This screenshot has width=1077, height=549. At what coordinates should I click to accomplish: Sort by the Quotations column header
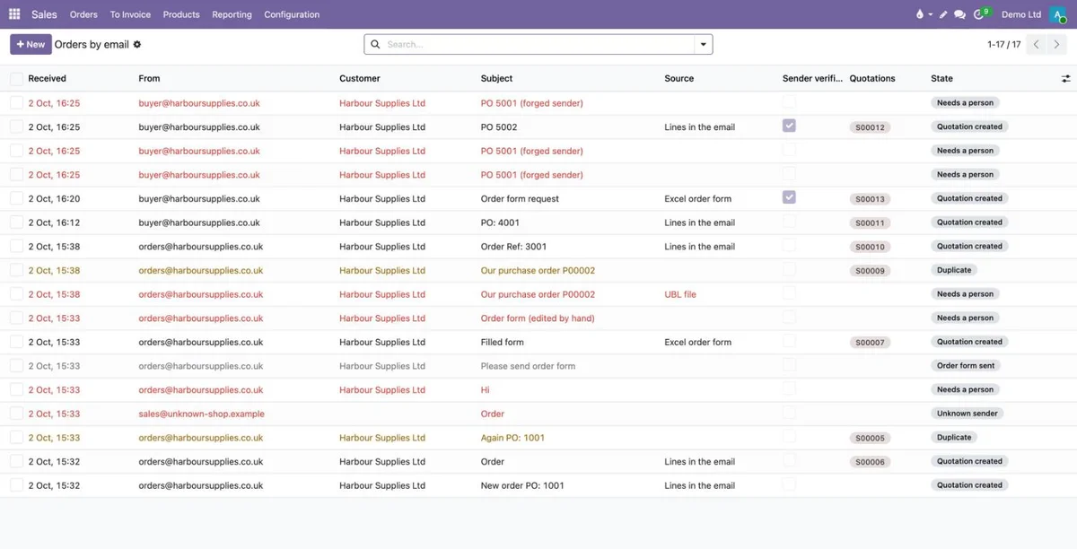tap(872, 79)
